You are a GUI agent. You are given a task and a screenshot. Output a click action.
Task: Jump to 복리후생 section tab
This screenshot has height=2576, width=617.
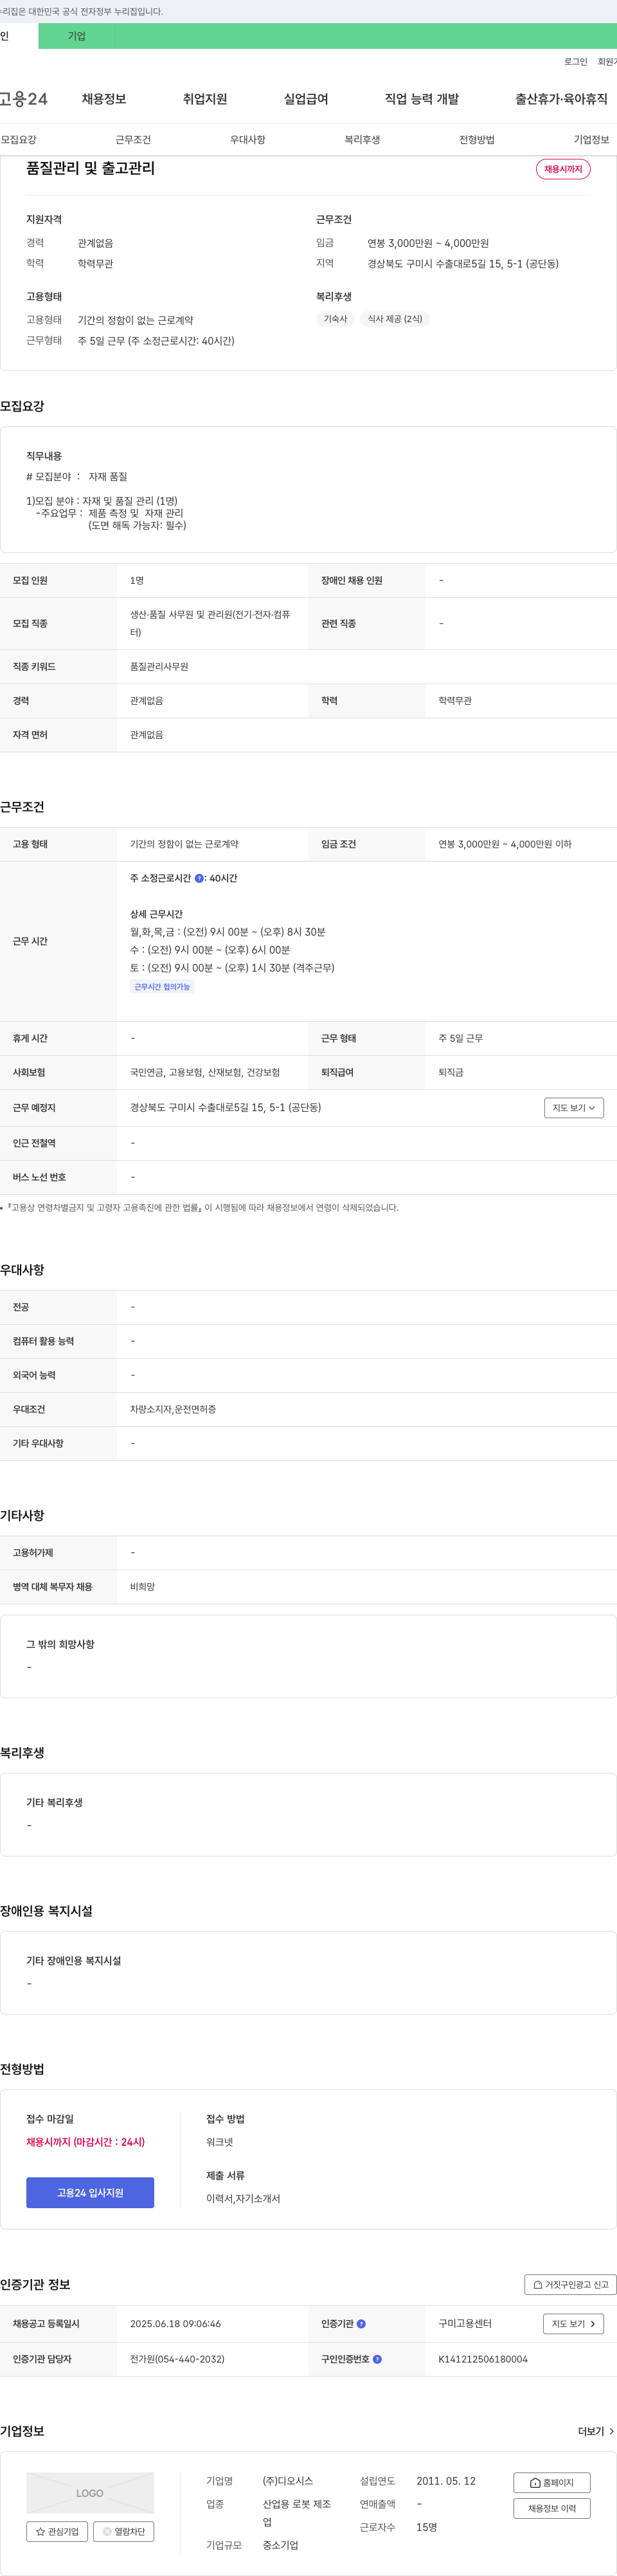tap(363, 140)
